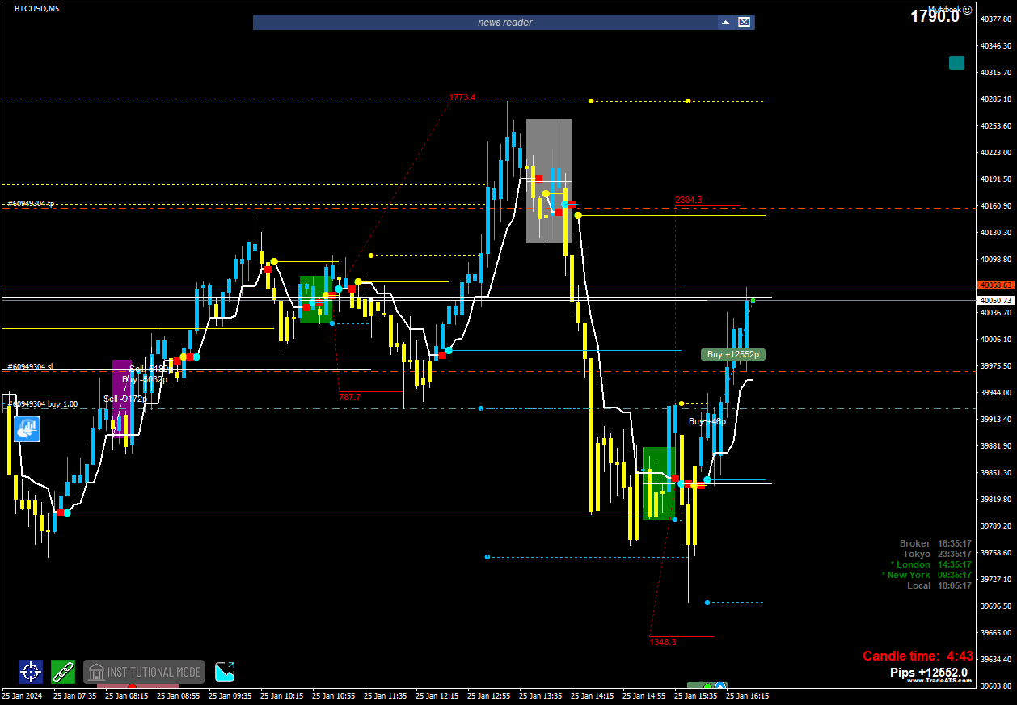Click the red 787.7 value label
Image resolution: width=1017 pixels, height=705 pixels.
349,397
